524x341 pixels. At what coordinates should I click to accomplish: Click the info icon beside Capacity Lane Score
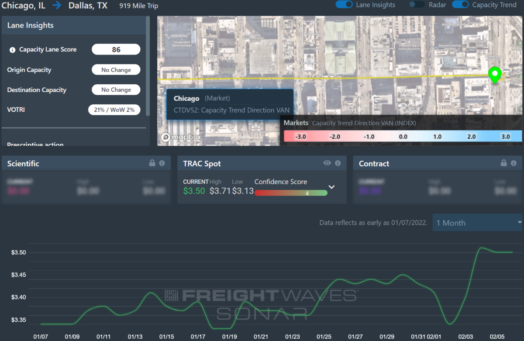tap(13, 50)
